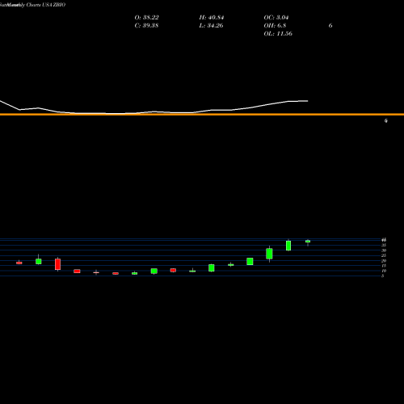Click the 'OC: 3.04' value
This screenshot has height=404, width=404.
pyautogui.click(x=276, y=18)
